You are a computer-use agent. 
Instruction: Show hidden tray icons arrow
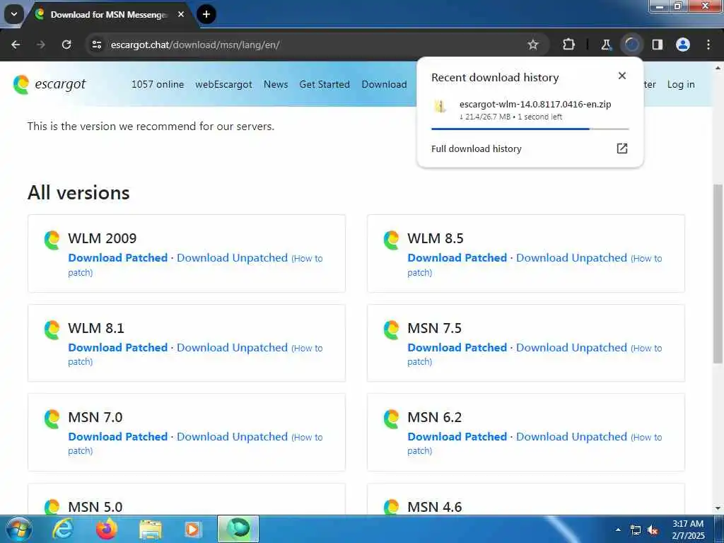(618, 530)
